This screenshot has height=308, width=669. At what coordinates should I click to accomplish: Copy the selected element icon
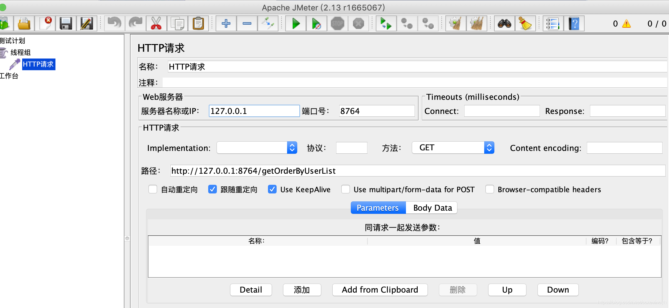point(177,23)
